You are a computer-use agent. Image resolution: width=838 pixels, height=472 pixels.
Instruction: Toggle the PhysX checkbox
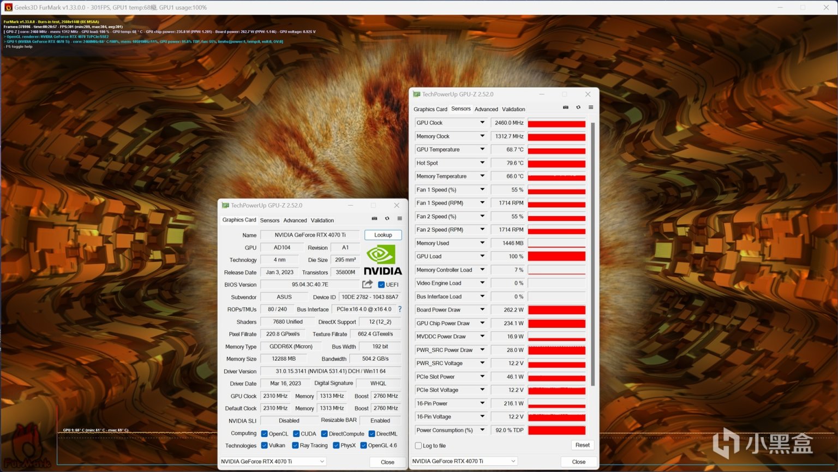pyautogui.click(x=336, y=445)
